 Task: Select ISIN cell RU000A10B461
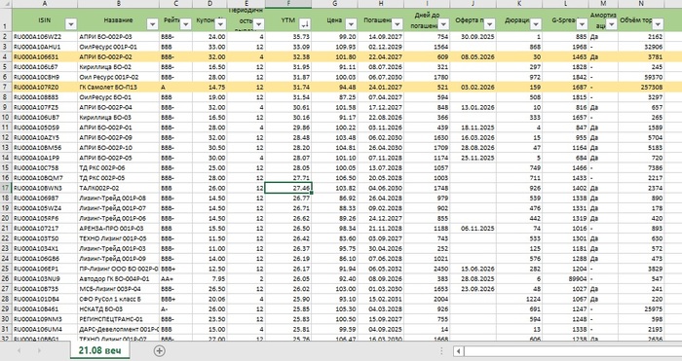(x=45, y=309)
